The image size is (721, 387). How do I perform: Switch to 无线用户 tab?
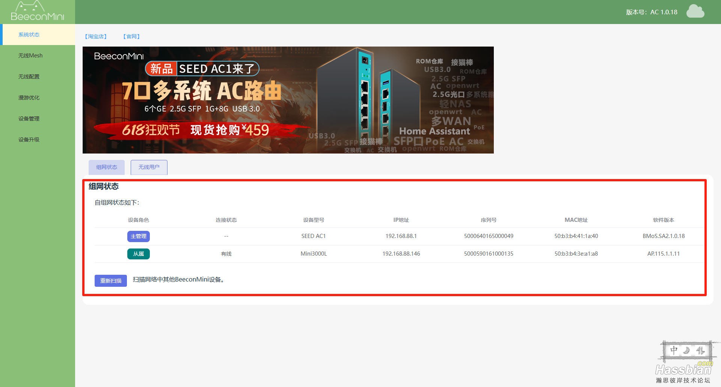click(x=149, y=167)
